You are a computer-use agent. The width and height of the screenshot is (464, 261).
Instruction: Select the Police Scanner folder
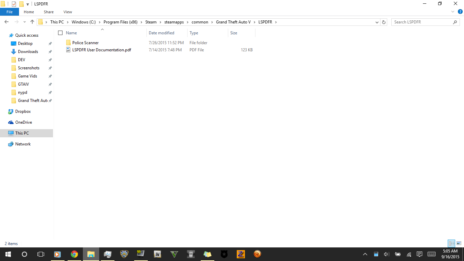click(x=85, y=43)
